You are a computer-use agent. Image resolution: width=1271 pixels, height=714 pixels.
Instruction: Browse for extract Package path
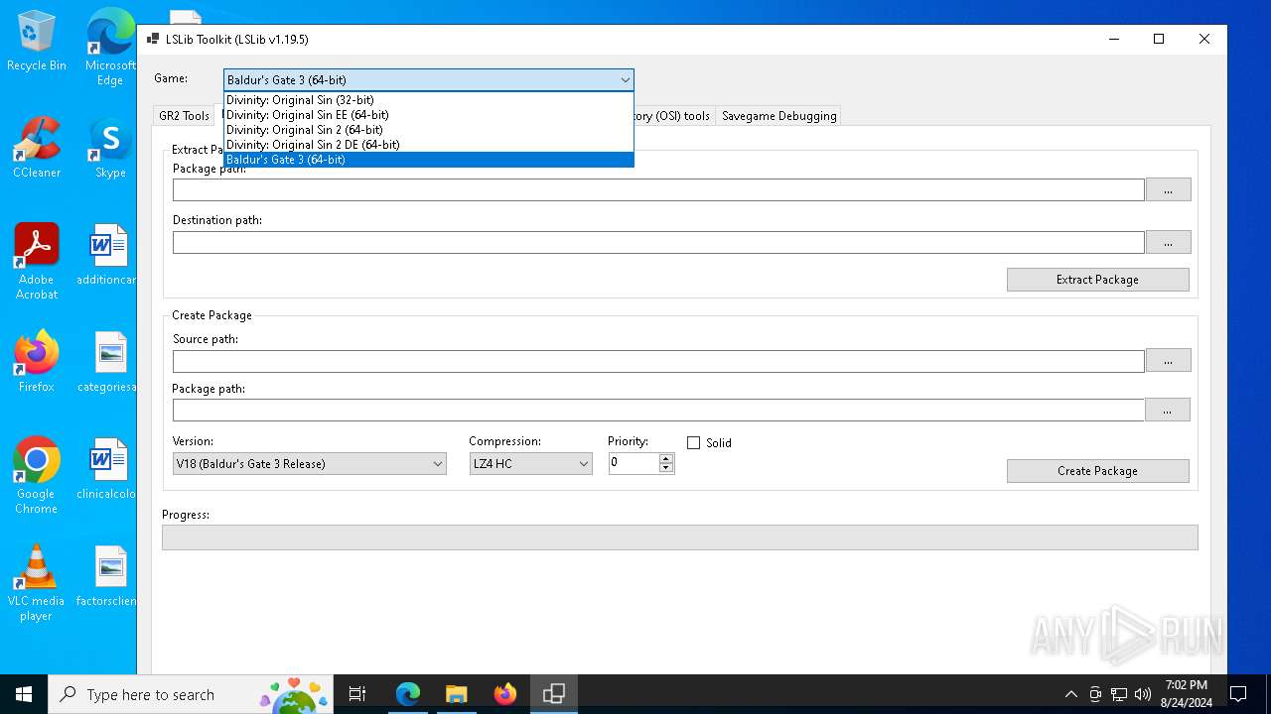(1168, 189)
